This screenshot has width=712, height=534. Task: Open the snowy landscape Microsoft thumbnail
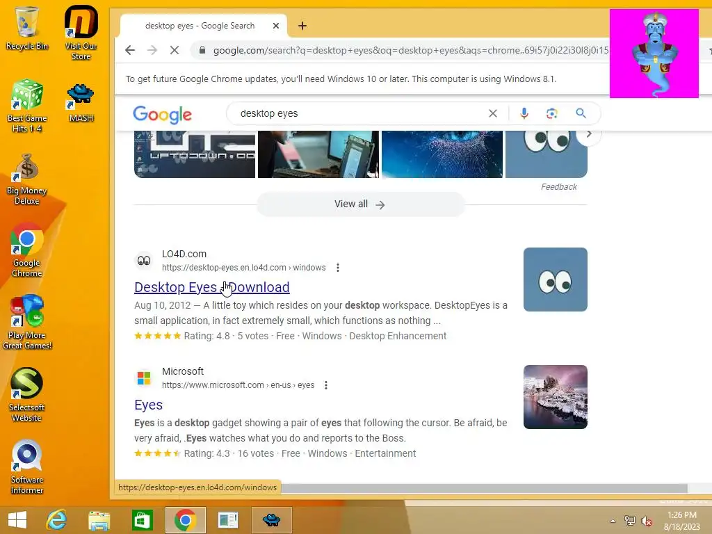pos(556,397)
